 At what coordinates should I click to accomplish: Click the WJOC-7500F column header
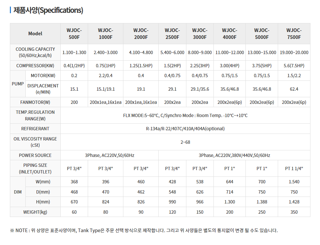pos(294,34)
